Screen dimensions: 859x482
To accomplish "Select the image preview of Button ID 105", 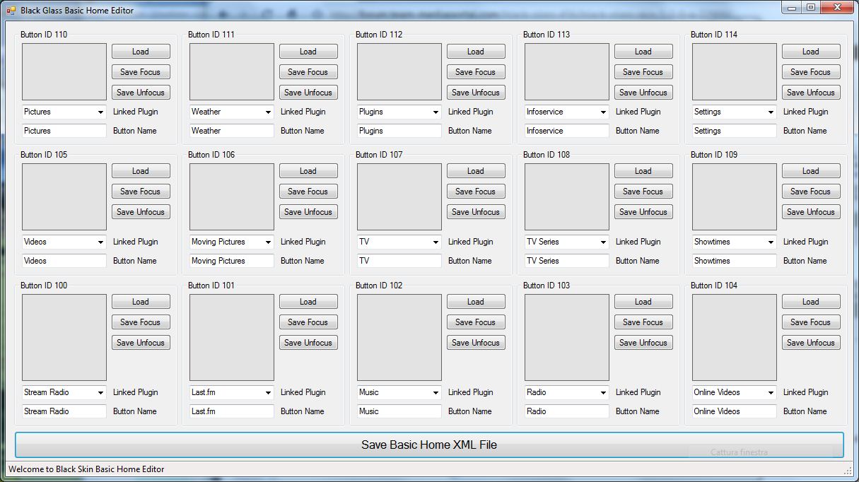I will click(x=64, y=197).
